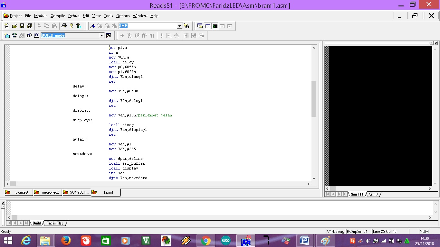The width and height of the screenshot is (440, 247).
Task: Open the Debug menu
Action: coord(74,15)
